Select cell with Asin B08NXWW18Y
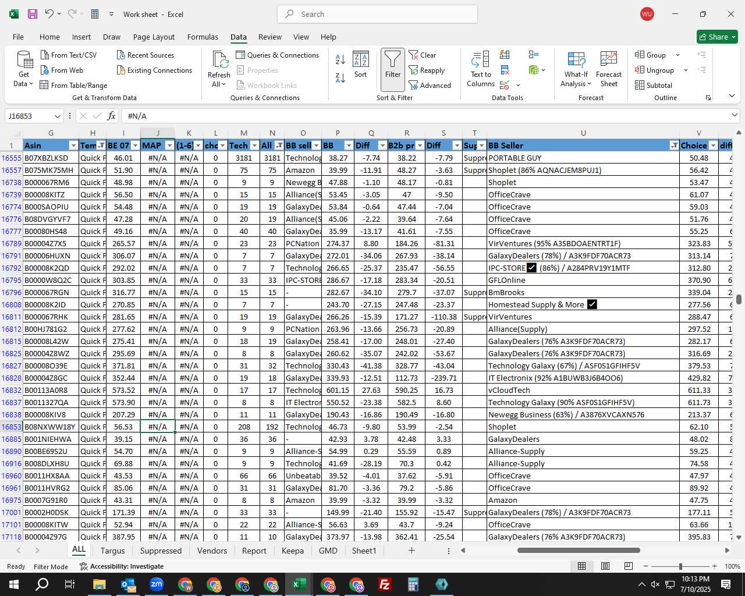The image size is (745, 596). pos(50,427)
